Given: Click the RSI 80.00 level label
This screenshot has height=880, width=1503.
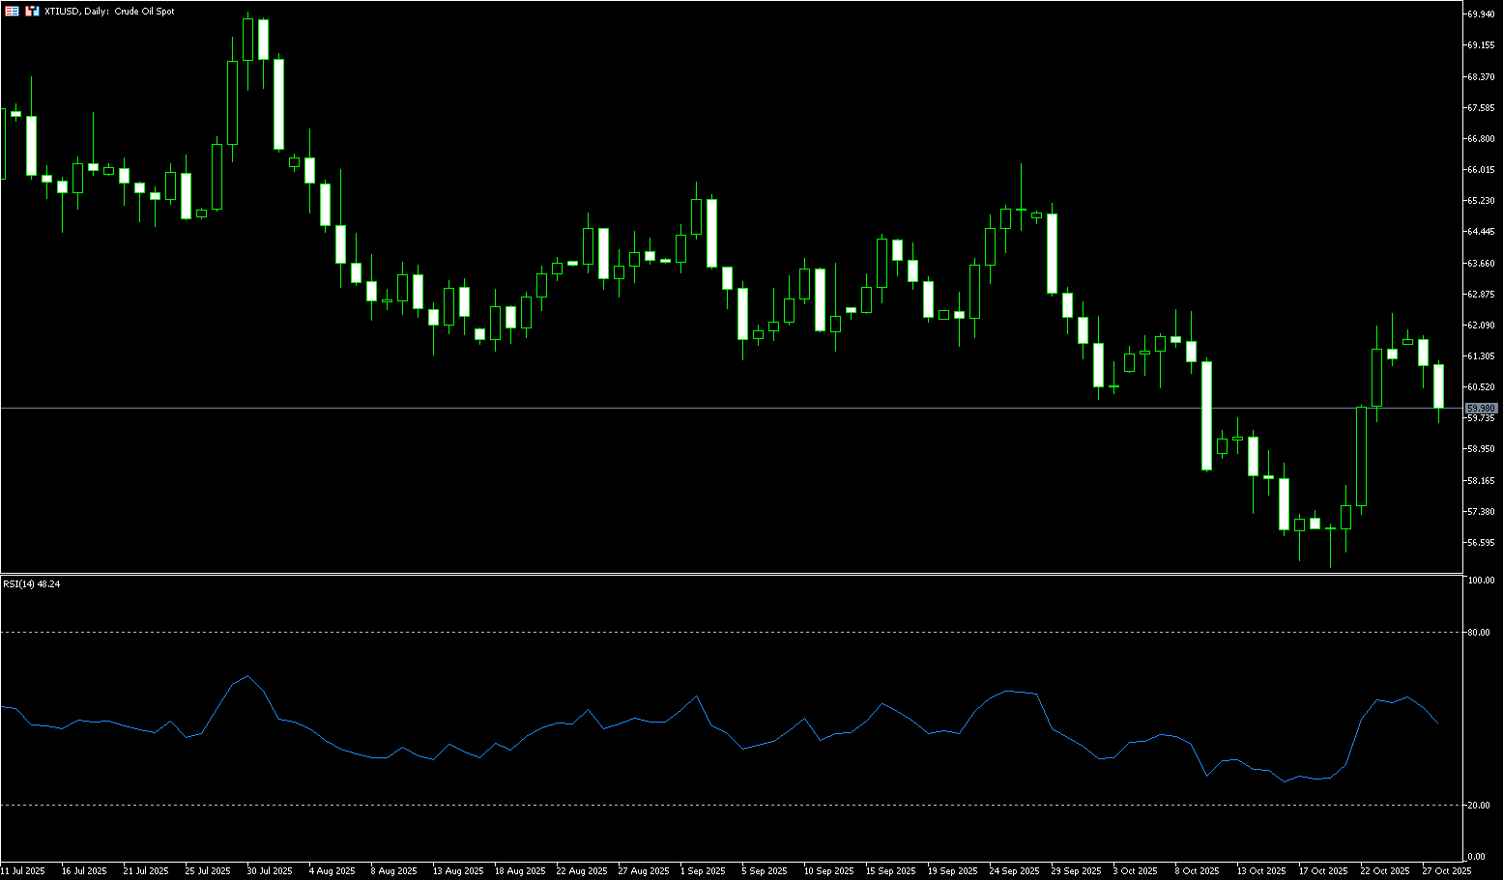Looking at the screenshot, I should point(1478,633).
